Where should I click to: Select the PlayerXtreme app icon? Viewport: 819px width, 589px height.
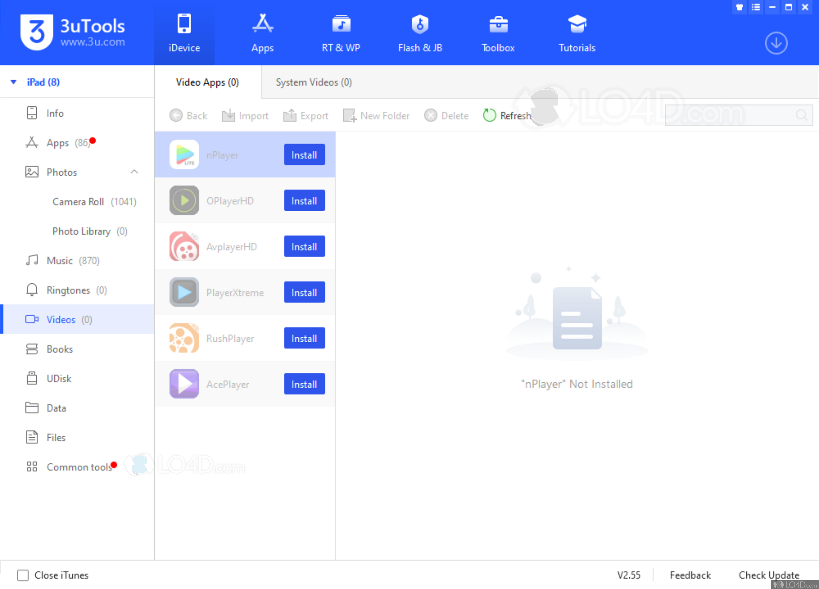184,292
